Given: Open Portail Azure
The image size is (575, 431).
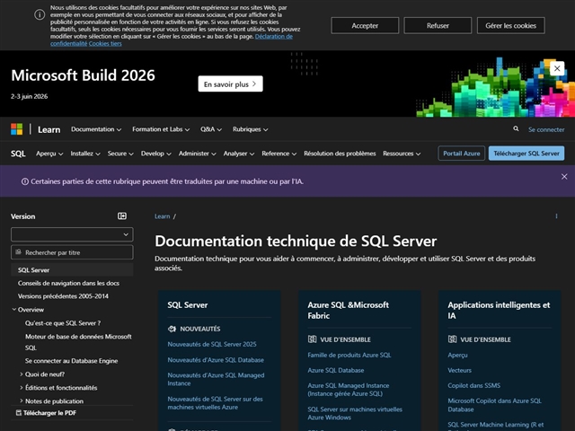Looking at the screenshot, I should click(x=461, y=154).
